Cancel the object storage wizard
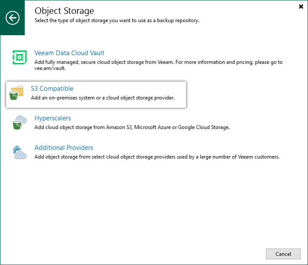The image size is (308, 265). click(x=283, y=254)
